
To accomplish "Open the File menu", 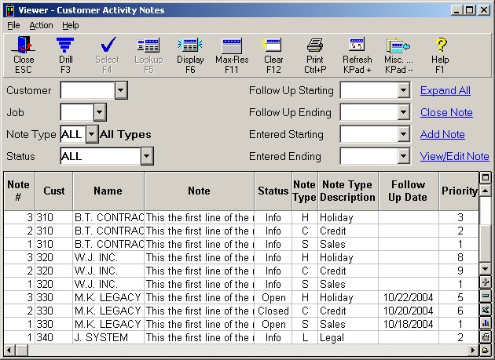I will pyautogui.click(x=13, y=25).
